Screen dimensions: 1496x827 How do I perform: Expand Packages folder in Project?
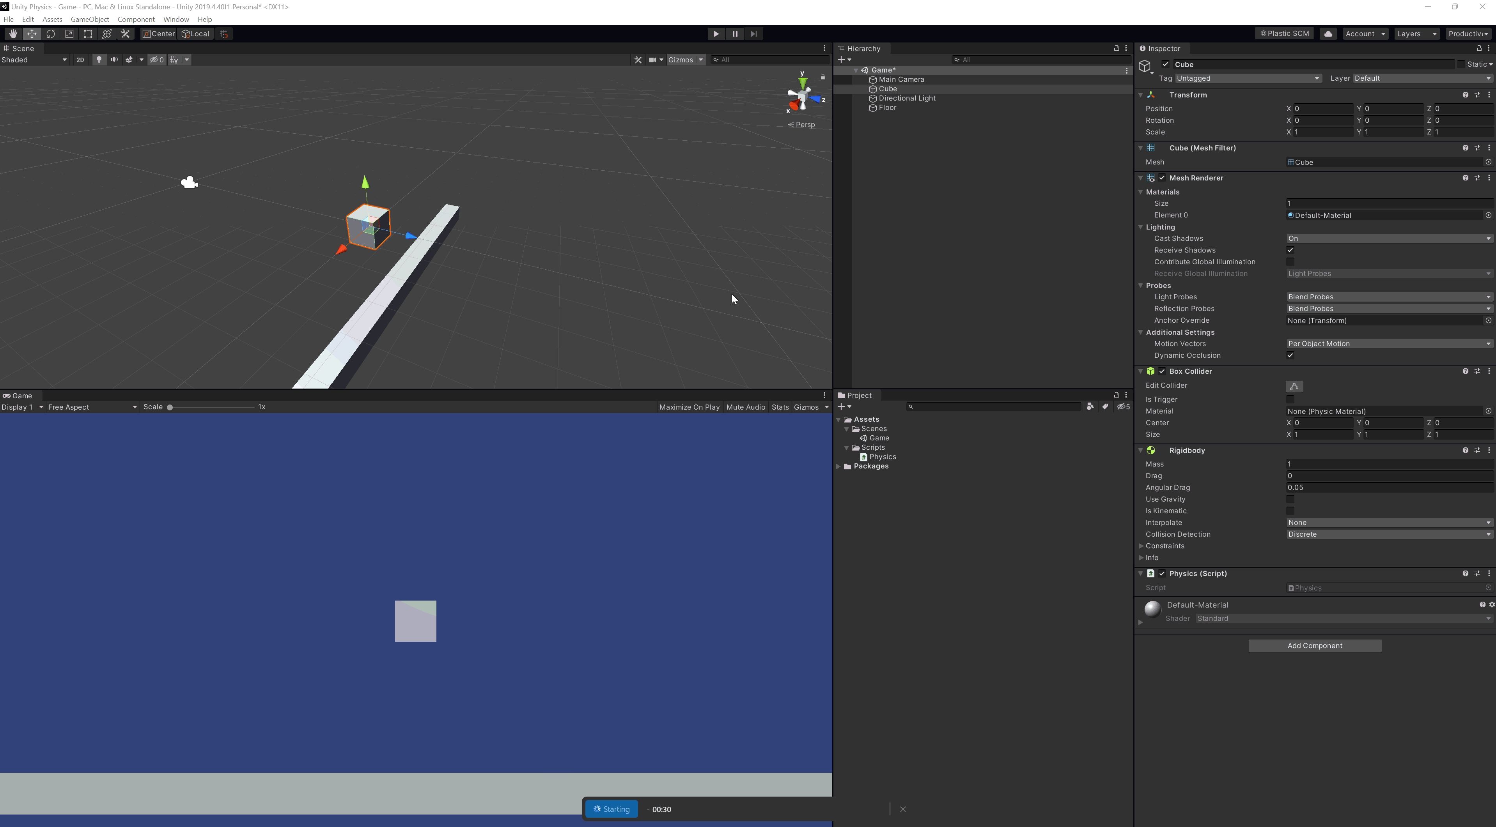coord(838,467)
